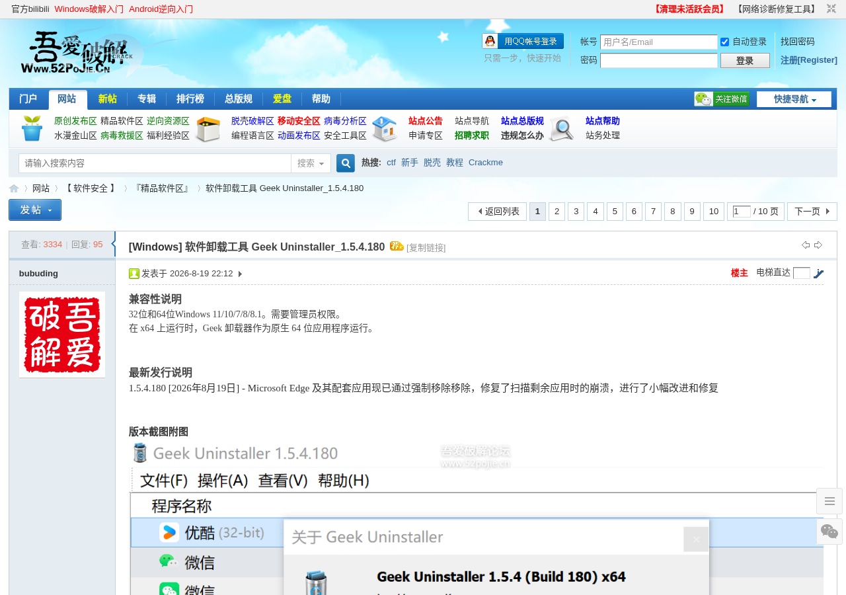The width and height of the screenshot is (846, 595).
Task: Click inside the password input field
Action: [x=659, y=61]
